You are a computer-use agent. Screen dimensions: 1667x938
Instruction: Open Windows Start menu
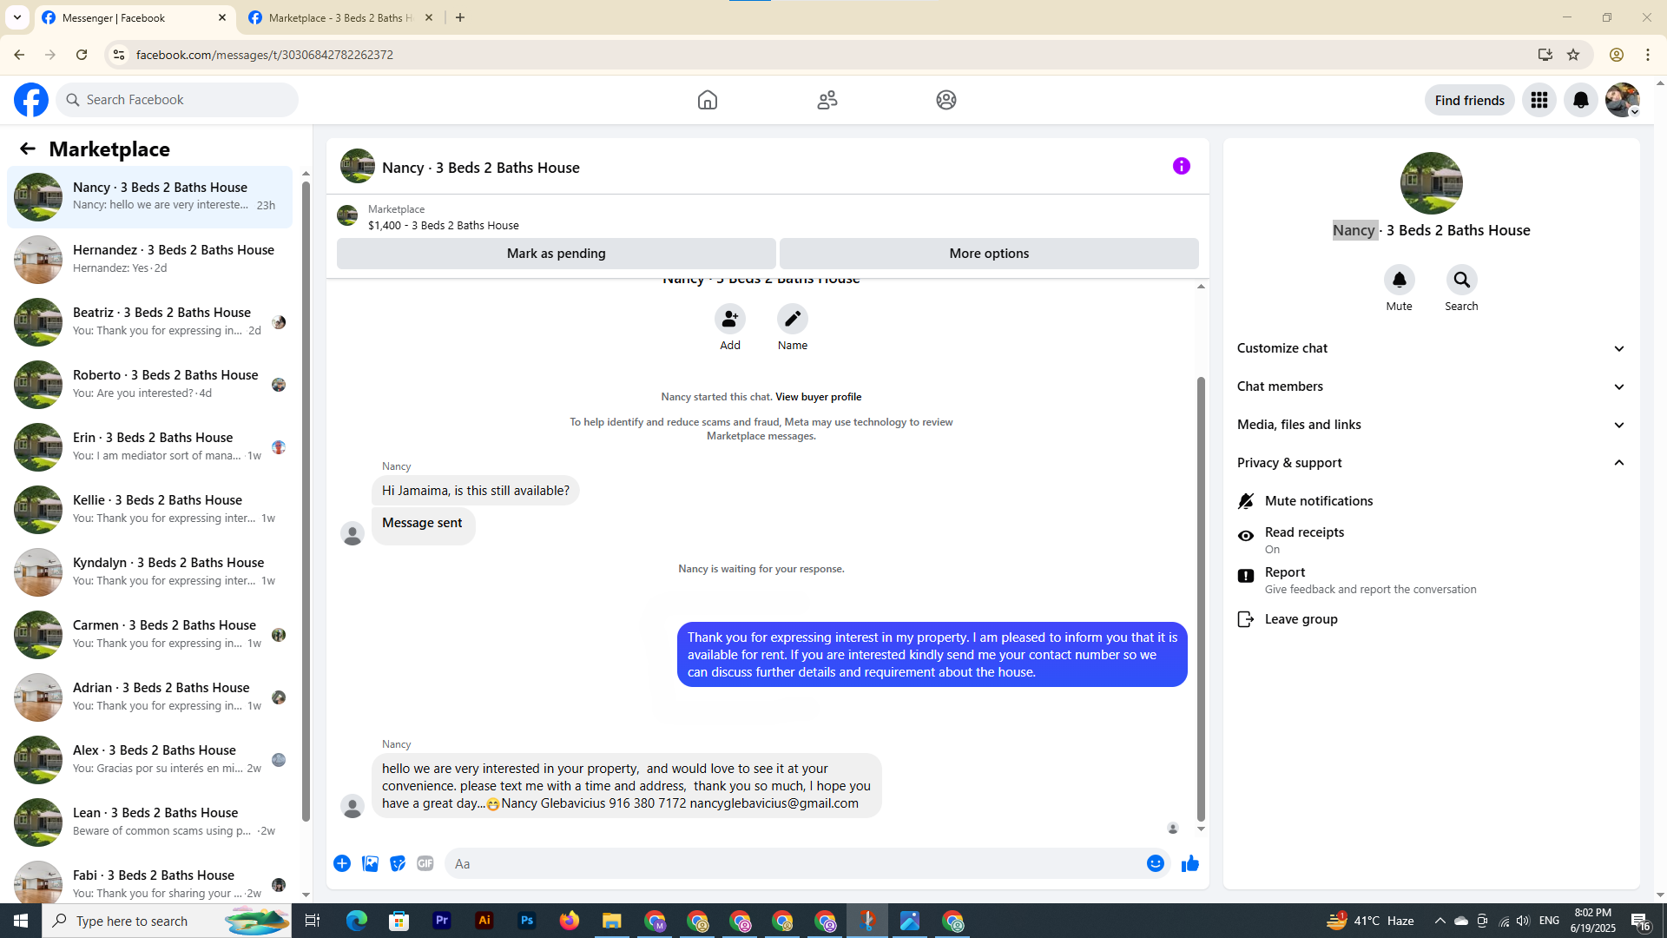(21, 921)
